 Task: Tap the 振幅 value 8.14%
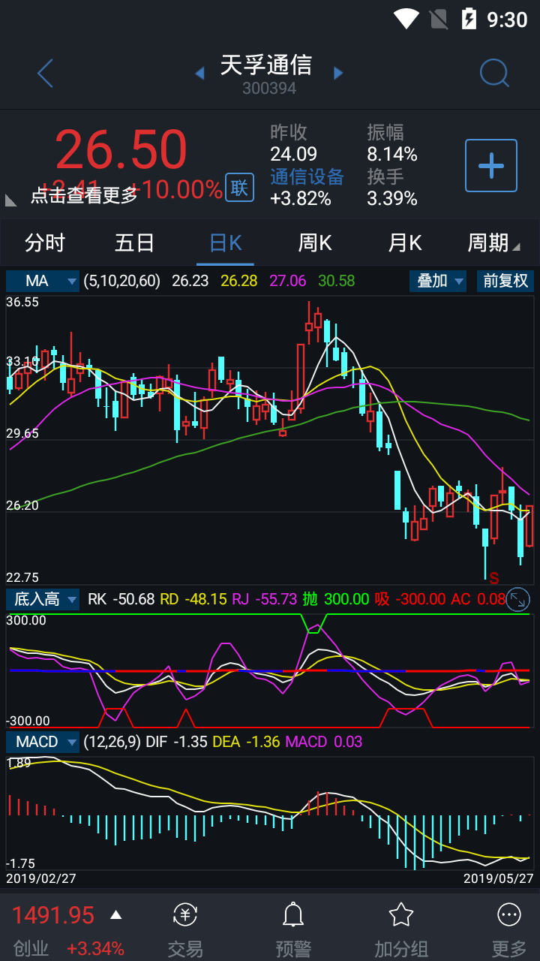[x=392, y=154]
